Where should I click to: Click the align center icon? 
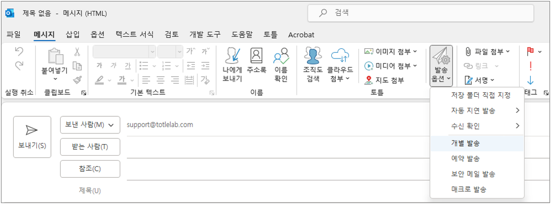[x=161, y=80]
